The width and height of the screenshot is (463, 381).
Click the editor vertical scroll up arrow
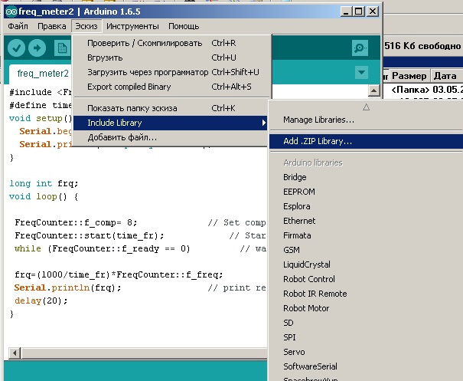point(373,90)
